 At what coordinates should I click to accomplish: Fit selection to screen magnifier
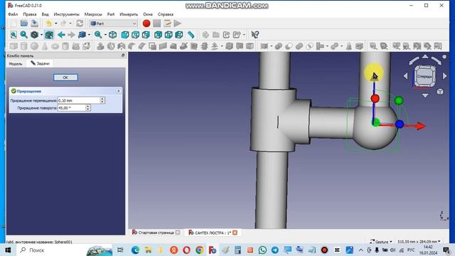click(x=23, y=35)
